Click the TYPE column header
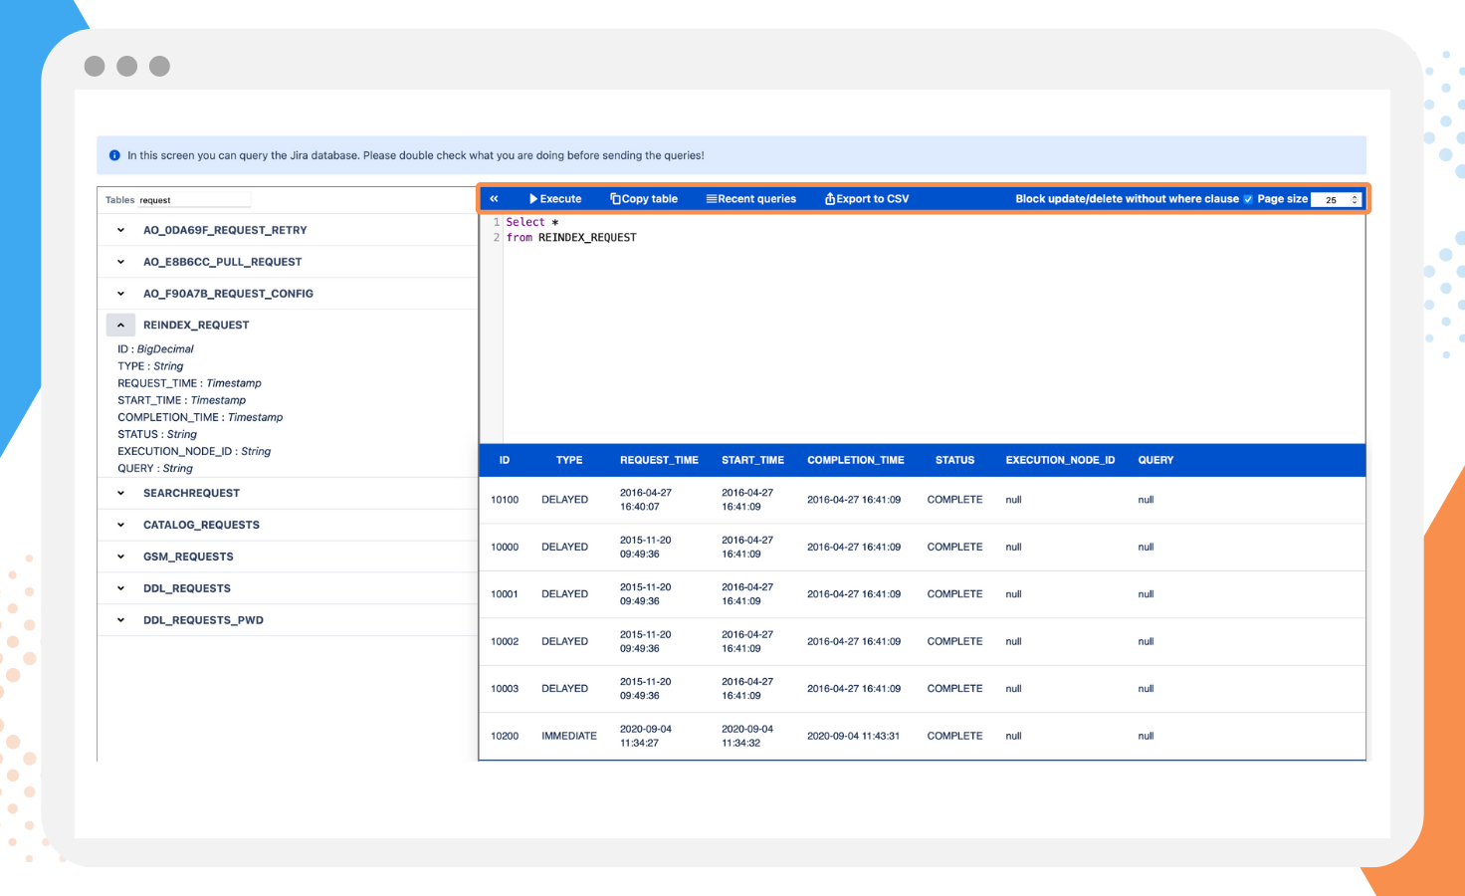 click(x=569, y=460)
